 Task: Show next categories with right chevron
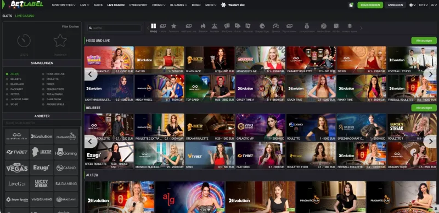(362, 28)
